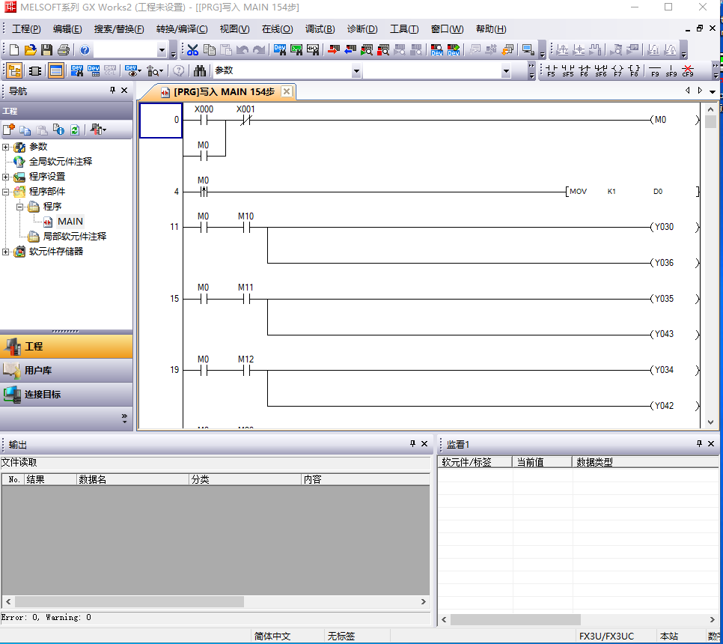The width and height of the screenshot is (723, 644).
Task: Expand the 程序设置 tree node
Action: pos(5,177)
